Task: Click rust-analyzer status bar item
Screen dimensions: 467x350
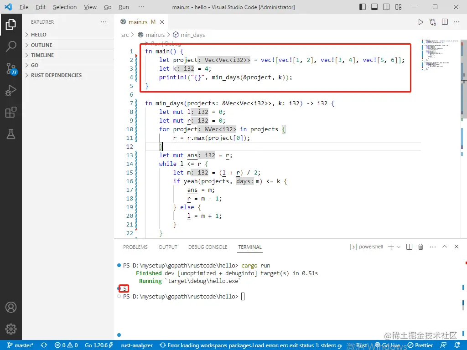Action: (x=137, y=345)
